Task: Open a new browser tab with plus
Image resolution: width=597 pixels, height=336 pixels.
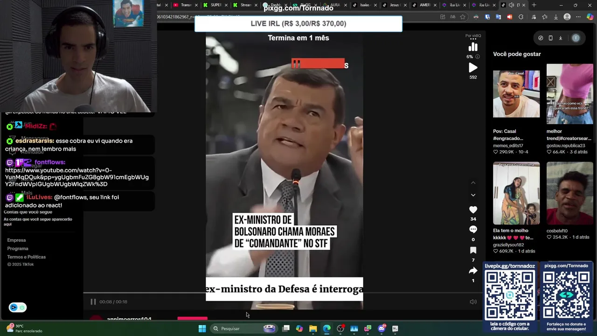Action: click(x=534, y=5)
